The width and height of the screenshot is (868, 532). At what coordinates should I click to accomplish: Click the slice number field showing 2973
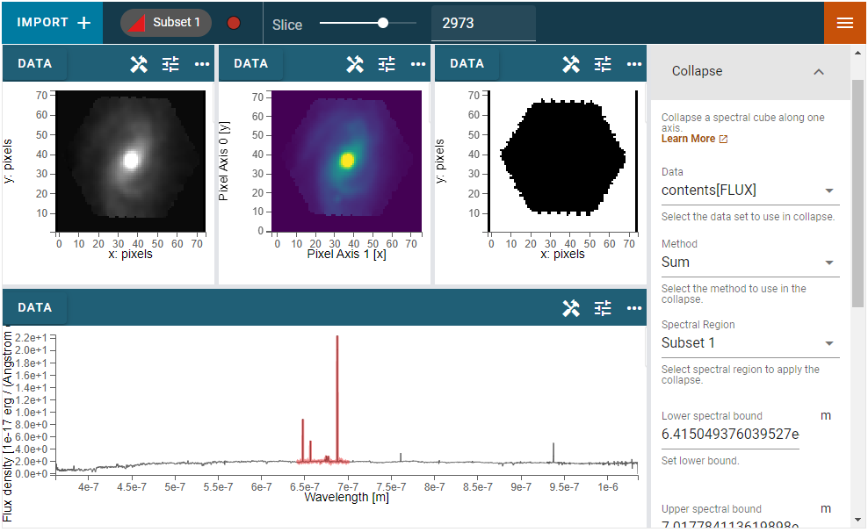tap(482, 24)
